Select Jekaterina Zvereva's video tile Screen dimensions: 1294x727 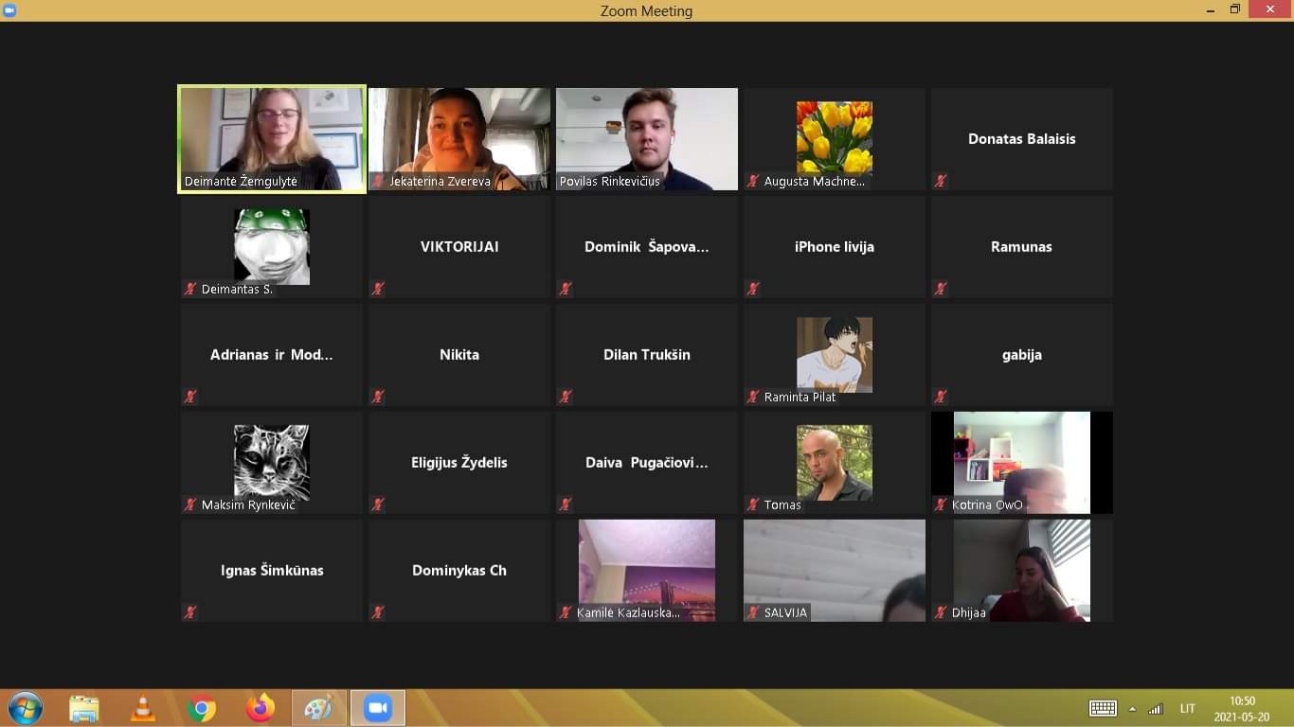(x=459, y=139)
